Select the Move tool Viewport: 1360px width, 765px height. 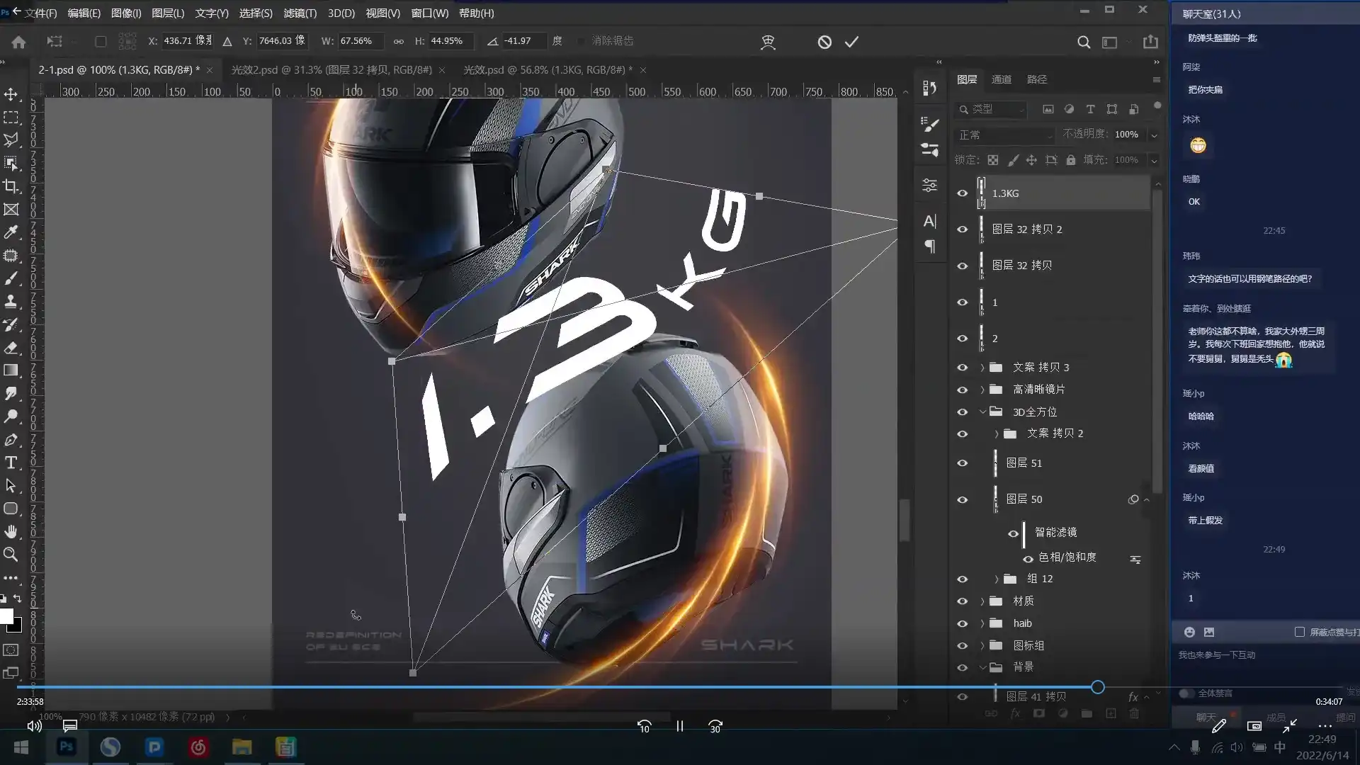[x=11, y=94]
